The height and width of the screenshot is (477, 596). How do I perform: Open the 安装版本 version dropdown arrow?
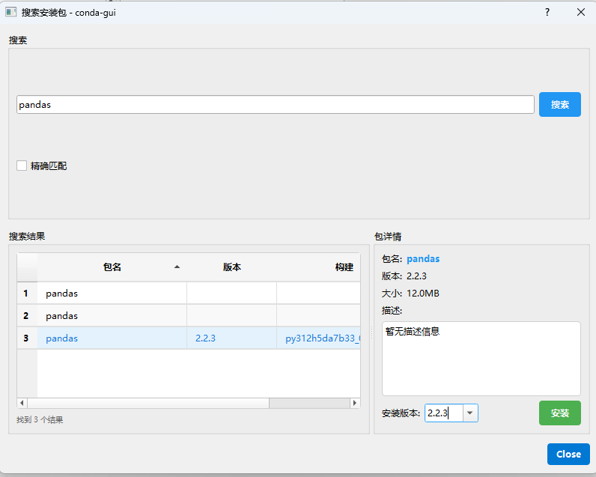470,413
